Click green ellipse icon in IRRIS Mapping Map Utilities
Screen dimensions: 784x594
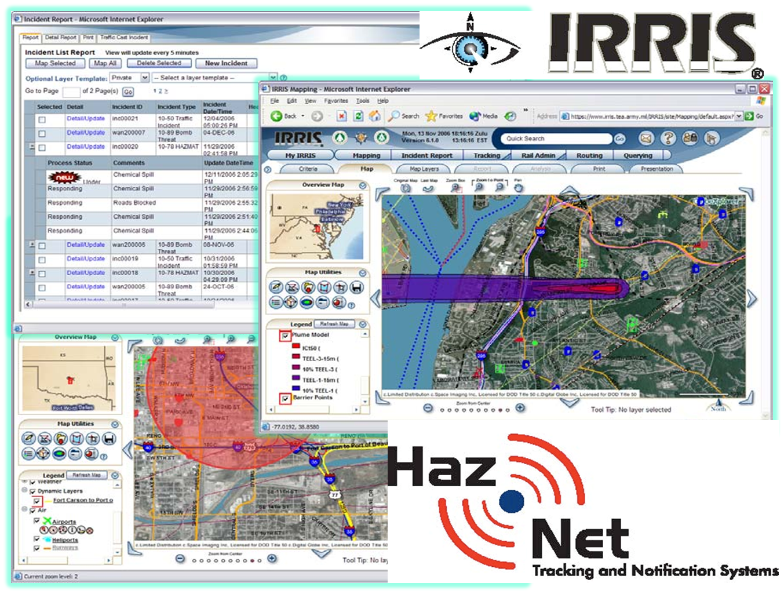(x=308, y=303)
